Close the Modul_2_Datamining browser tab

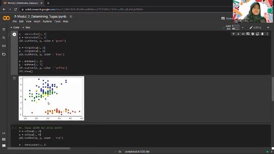tap(42, 3)
